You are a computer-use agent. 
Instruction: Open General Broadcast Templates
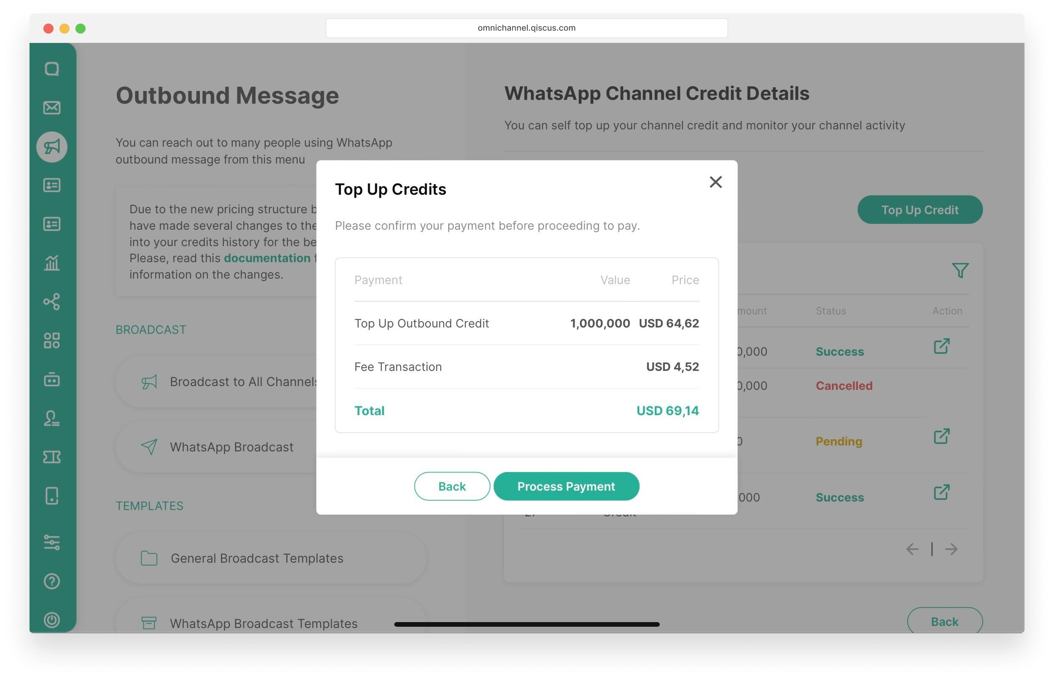[271, 558]
